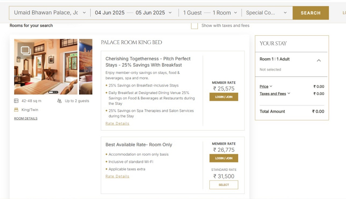
Task: Open the ROOM DETAILS link
Action: (x=26, y=118)
